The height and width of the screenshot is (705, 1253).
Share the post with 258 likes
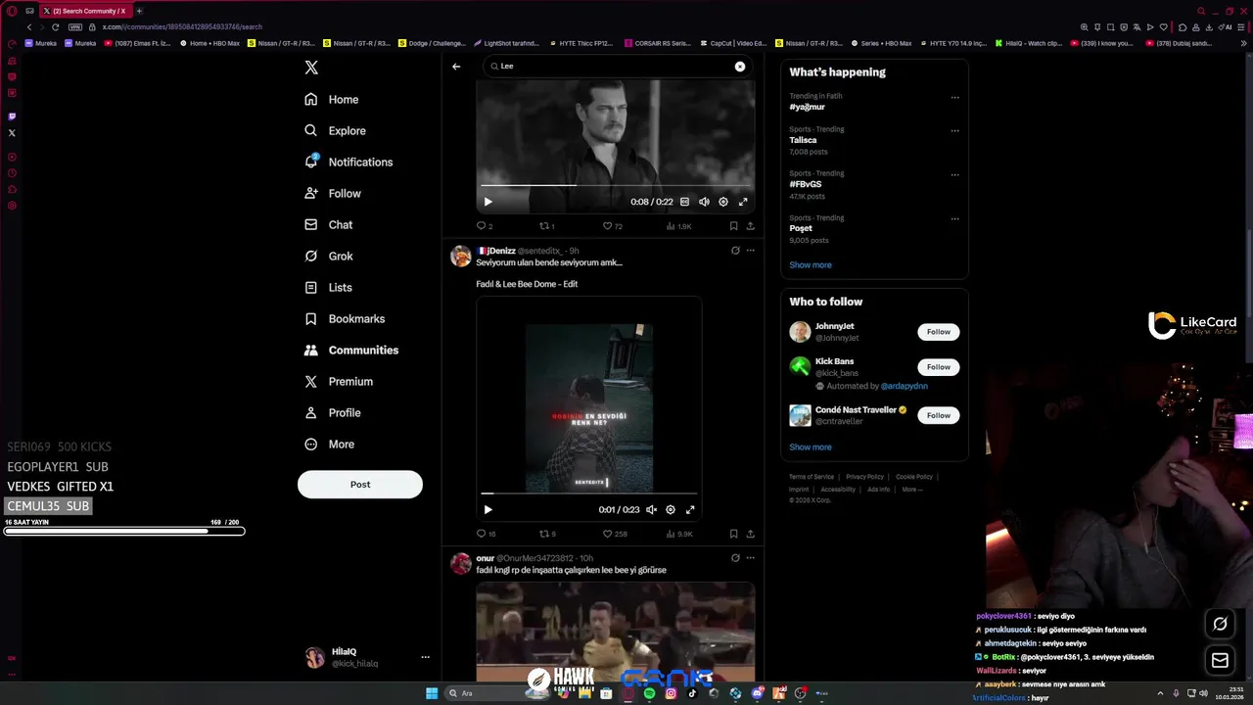point(751,534)
